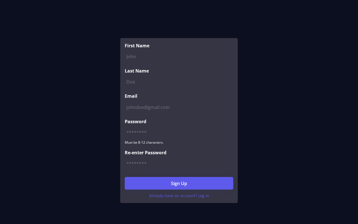Viewport: 358px width, 224px height.
Task: Focus the Password entry field
Action: pos(179,132)
